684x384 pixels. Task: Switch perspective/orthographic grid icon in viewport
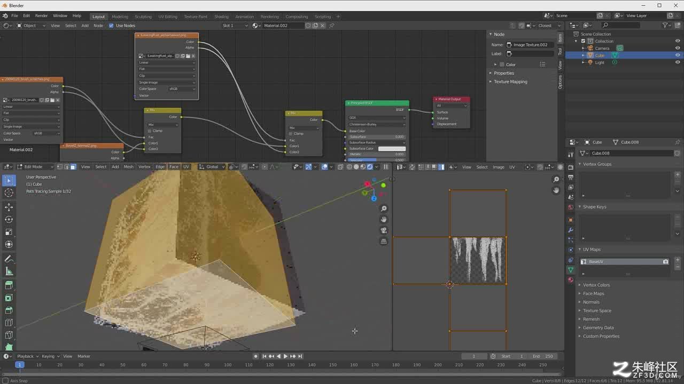[x=384, y=242]
